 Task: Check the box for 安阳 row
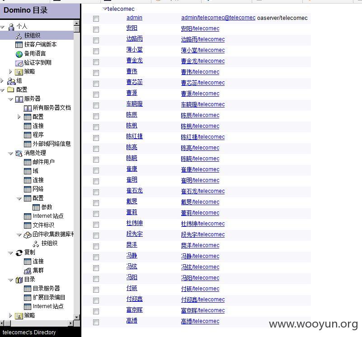pyautogui.click(x=96, y=29)
